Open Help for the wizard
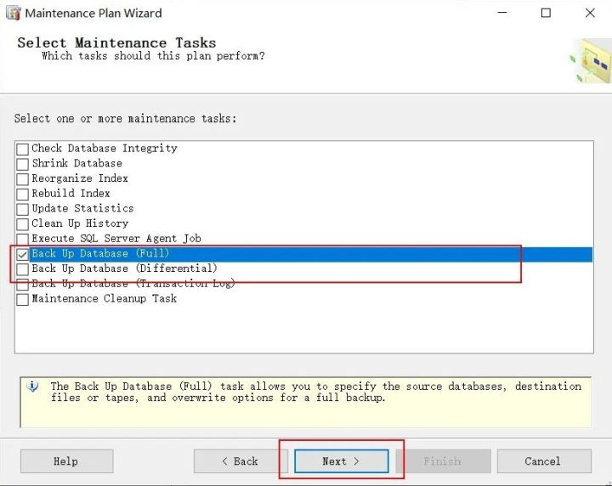The width and height of the screenshot is (612, 486). coord(66,461)
